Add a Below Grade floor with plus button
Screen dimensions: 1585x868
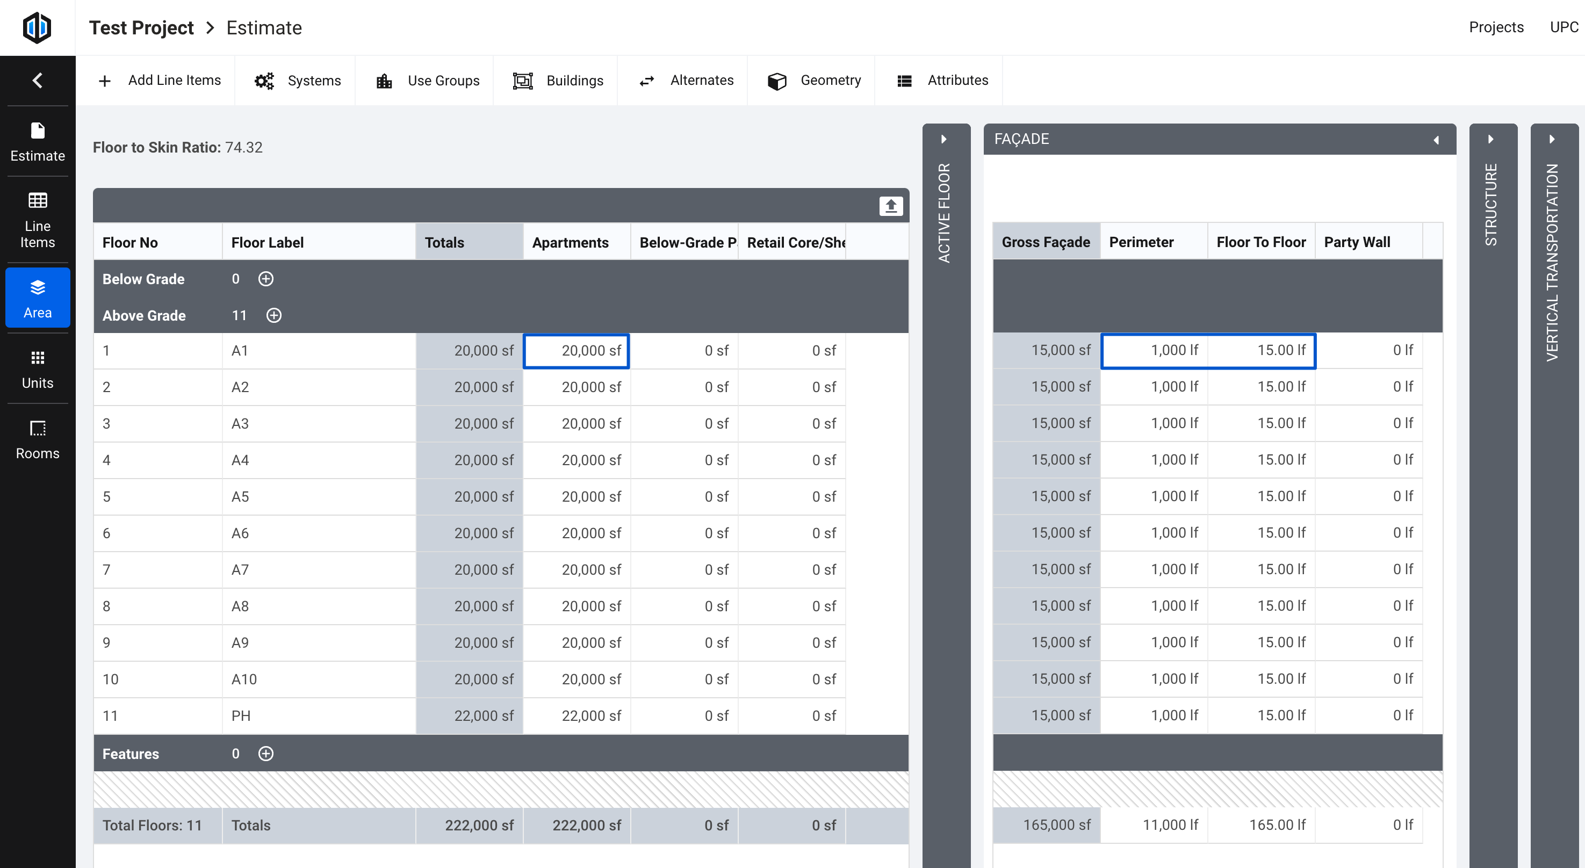pos(266,279)
